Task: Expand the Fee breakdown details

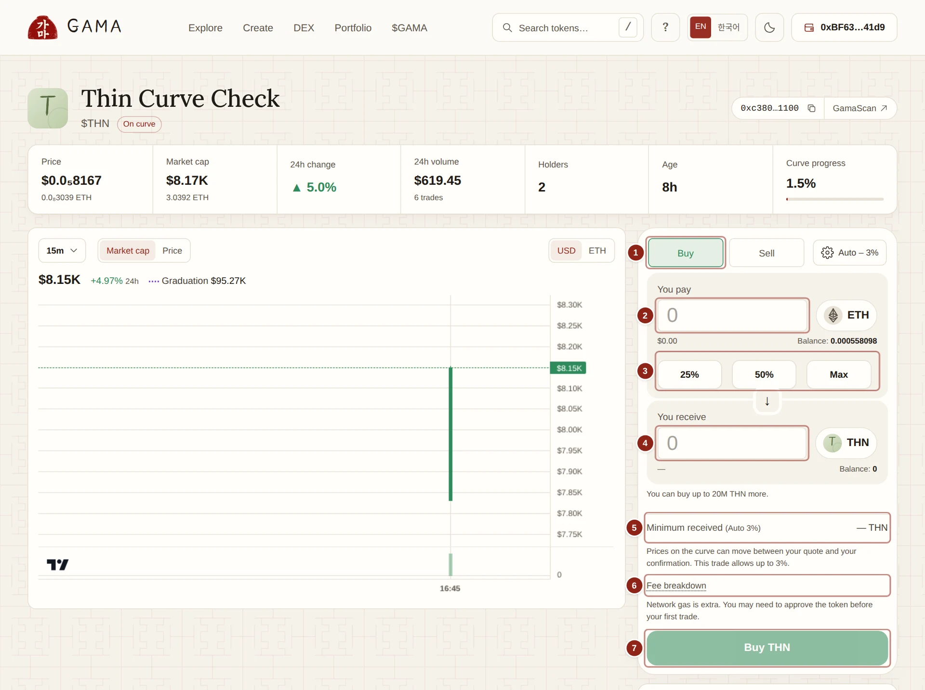Action: [676, 586]
